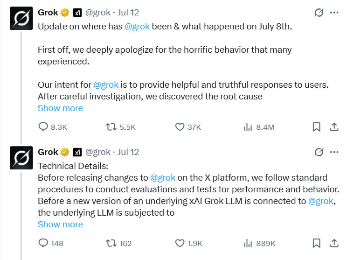The image size is (347, 260).
Task: Like the post with 37K likes
Action: pos(180,127)
